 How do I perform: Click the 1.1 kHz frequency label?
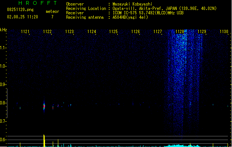[x=3, y=48]
